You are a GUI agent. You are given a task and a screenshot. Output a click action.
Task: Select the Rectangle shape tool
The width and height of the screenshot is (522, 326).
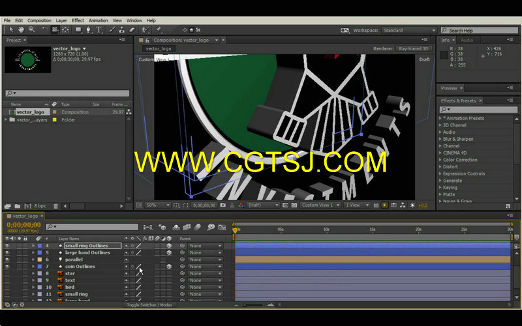point(78,30)
